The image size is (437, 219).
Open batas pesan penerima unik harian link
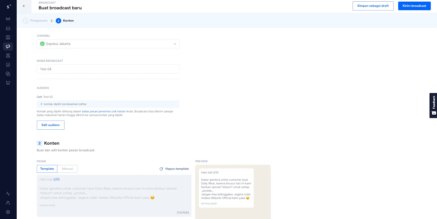[x=104, y=111]
